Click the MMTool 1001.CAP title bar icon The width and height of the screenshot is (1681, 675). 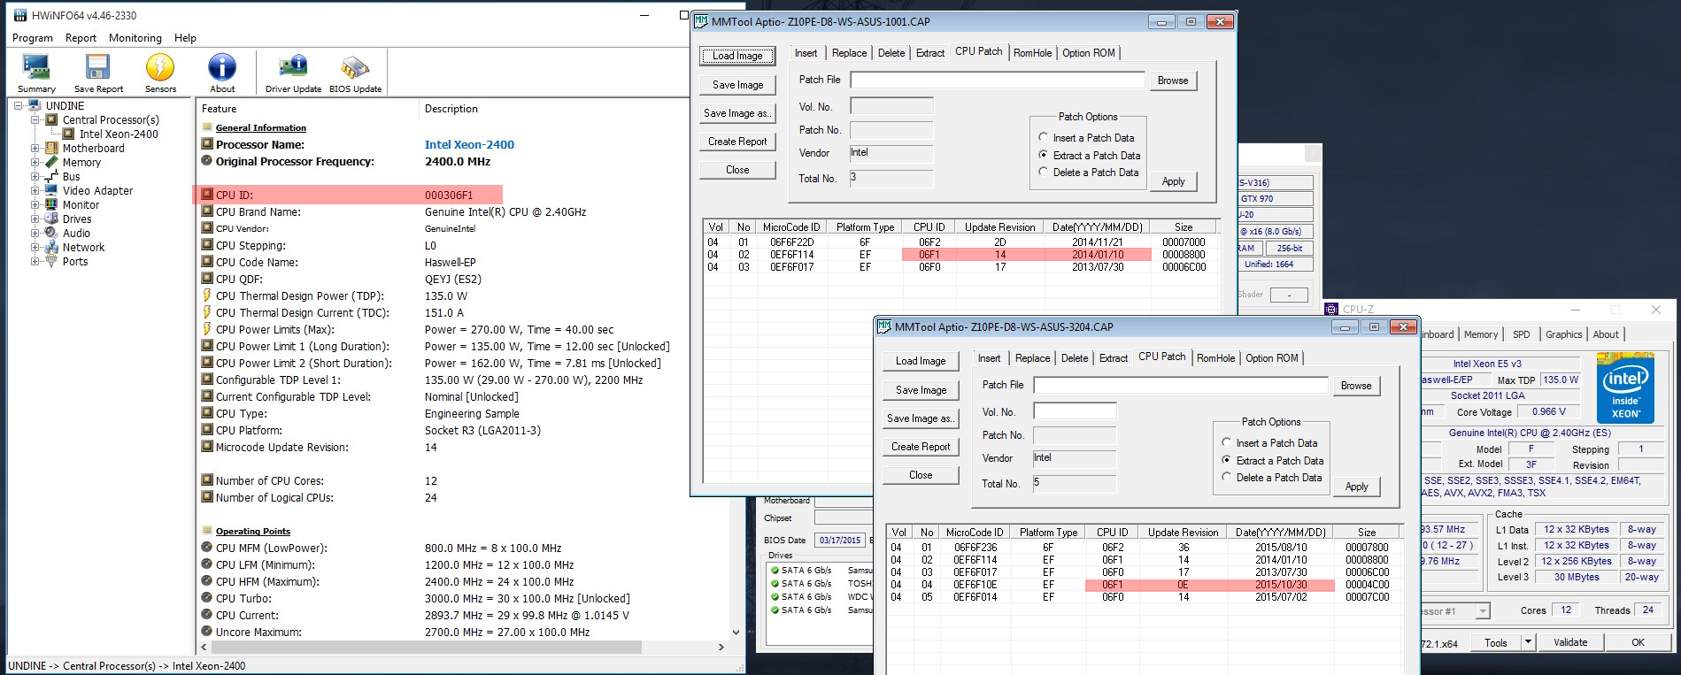coord(701,21)
